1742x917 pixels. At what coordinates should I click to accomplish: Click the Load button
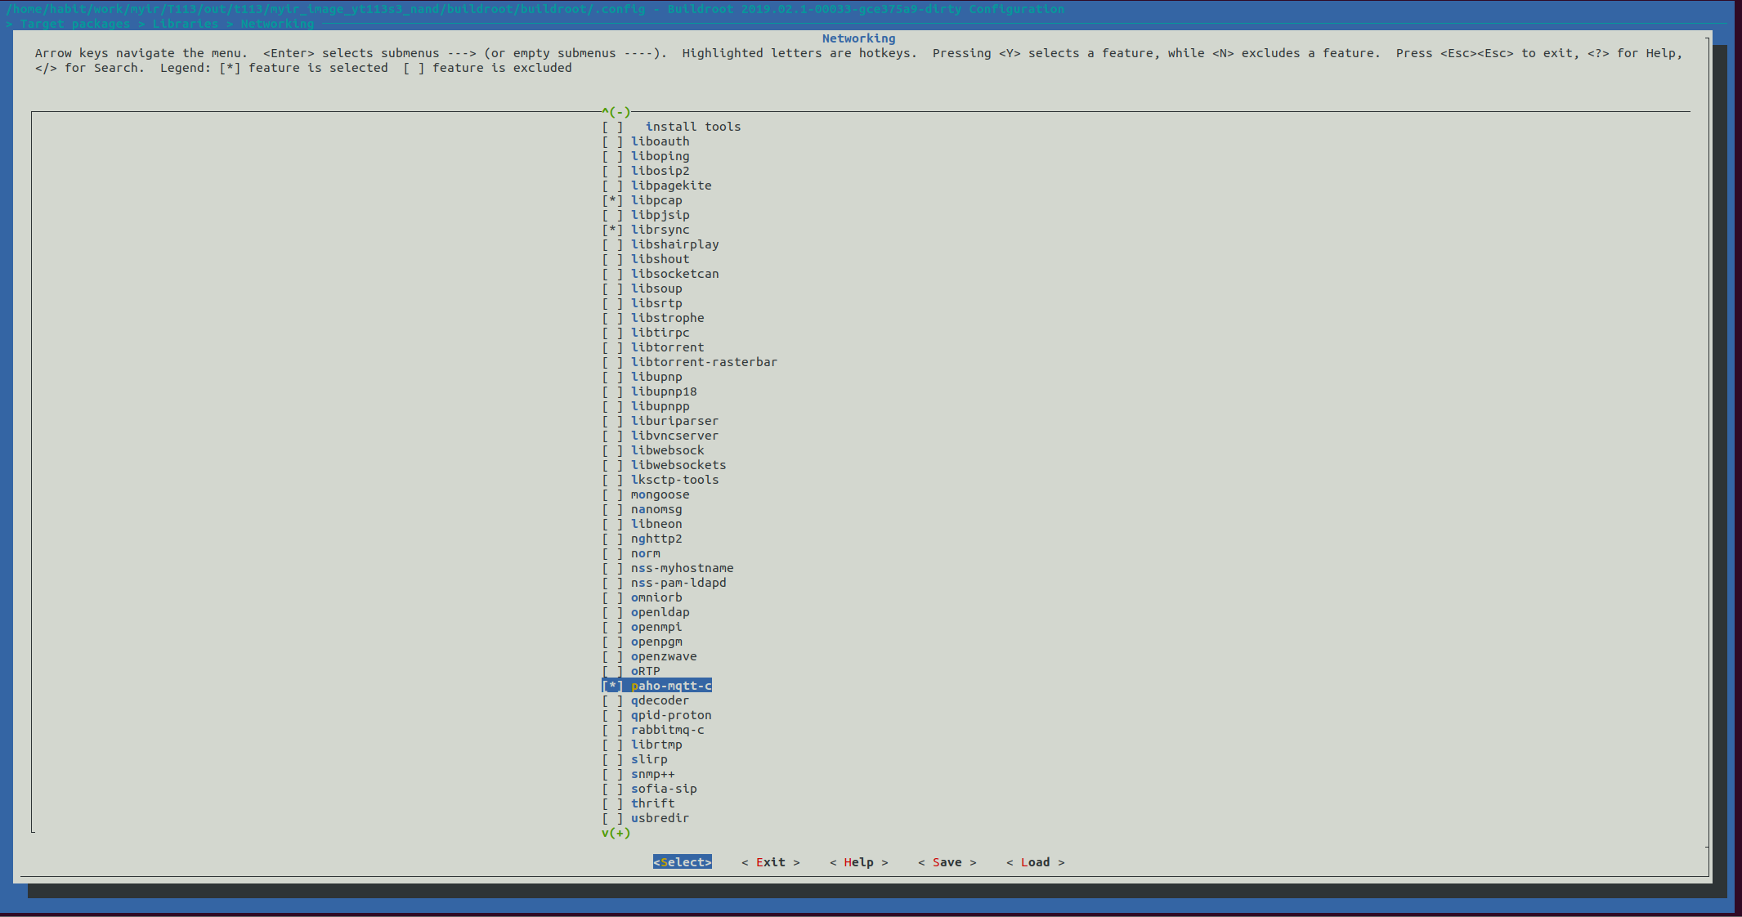pos(1035,862)
